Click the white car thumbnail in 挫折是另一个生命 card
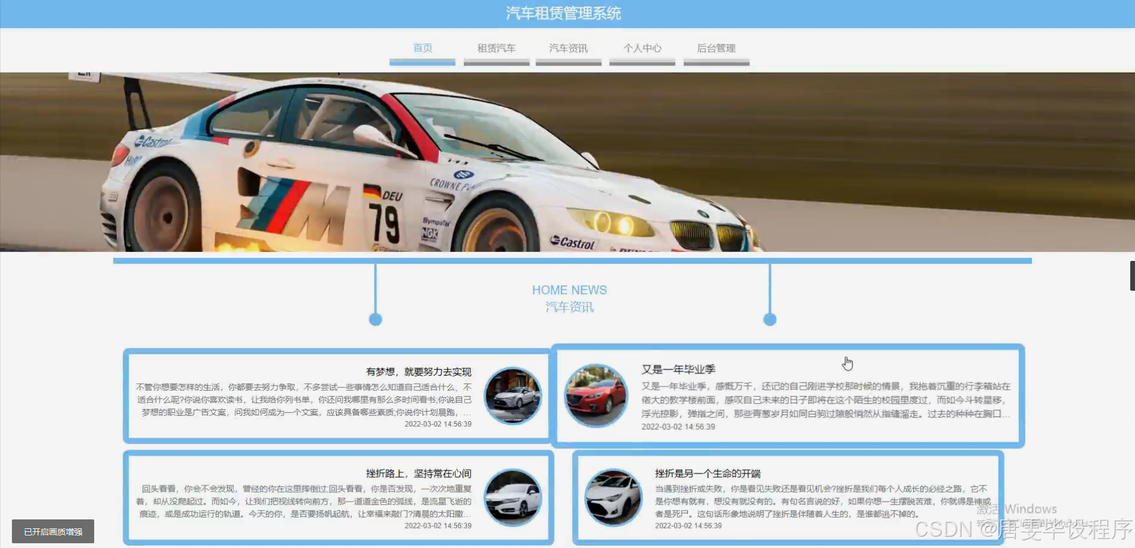Viewport: 1135px width, 548px height. click(613, 498)
